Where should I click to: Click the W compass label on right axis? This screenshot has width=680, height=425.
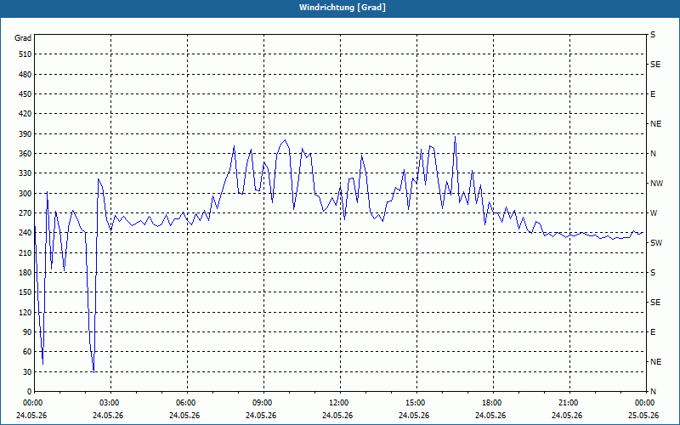click(x=654, y=213)
